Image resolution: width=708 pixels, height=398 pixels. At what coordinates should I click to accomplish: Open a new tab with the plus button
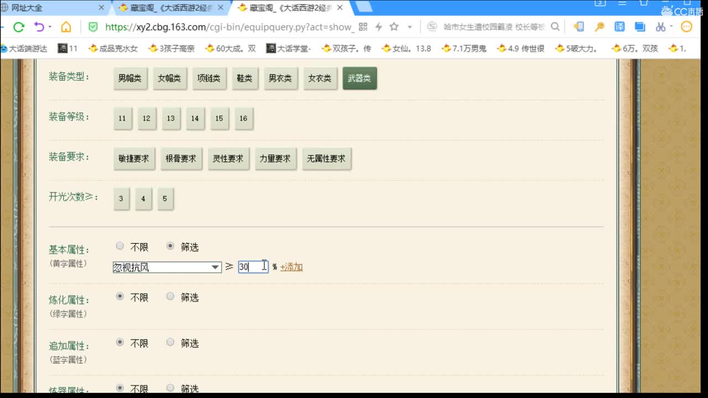362,7
